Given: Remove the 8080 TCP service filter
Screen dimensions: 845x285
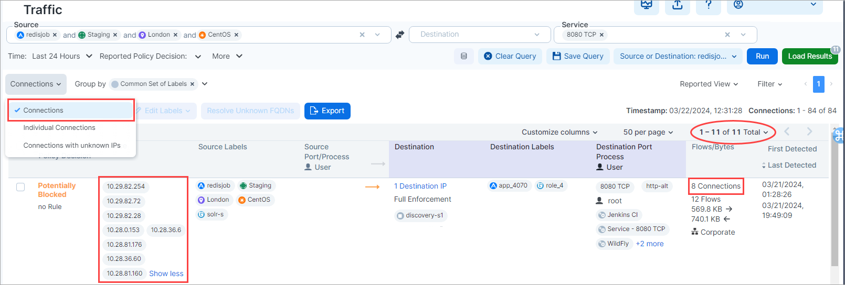Looking at the screenshot, I should tap(601, 35).
